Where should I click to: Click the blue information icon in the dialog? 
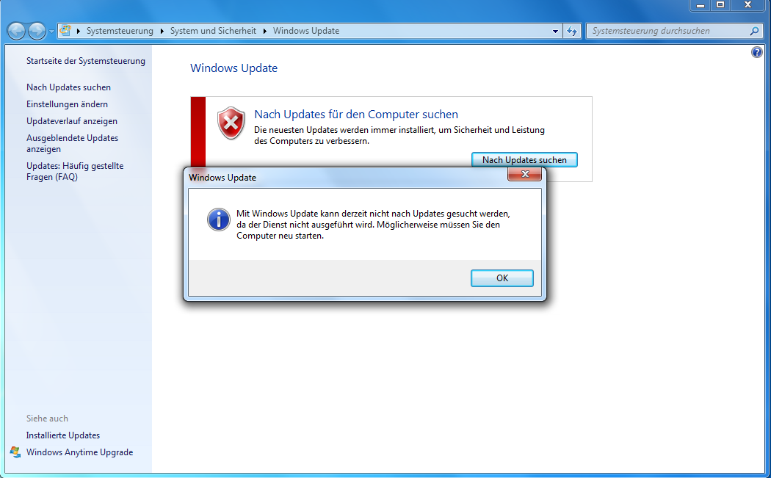pyautogui.click(x=219, y=220)
